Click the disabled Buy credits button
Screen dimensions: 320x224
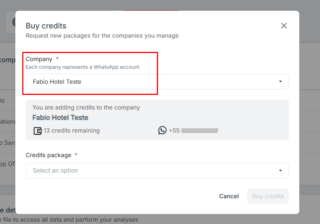tap(268, 196)
